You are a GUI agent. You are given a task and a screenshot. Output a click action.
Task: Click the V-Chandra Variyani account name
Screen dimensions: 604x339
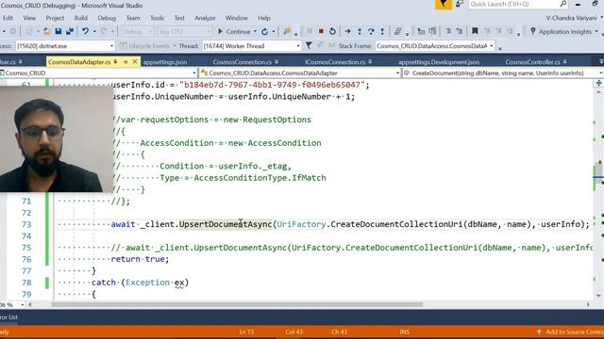(572, 18)
